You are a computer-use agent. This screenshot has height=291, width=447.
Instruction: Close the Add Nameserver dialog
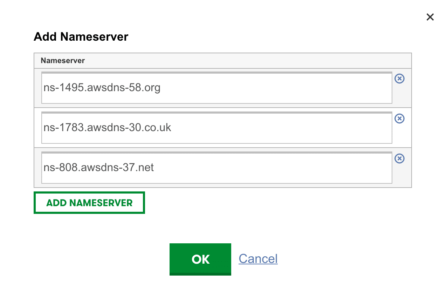[x=430, y=17]
